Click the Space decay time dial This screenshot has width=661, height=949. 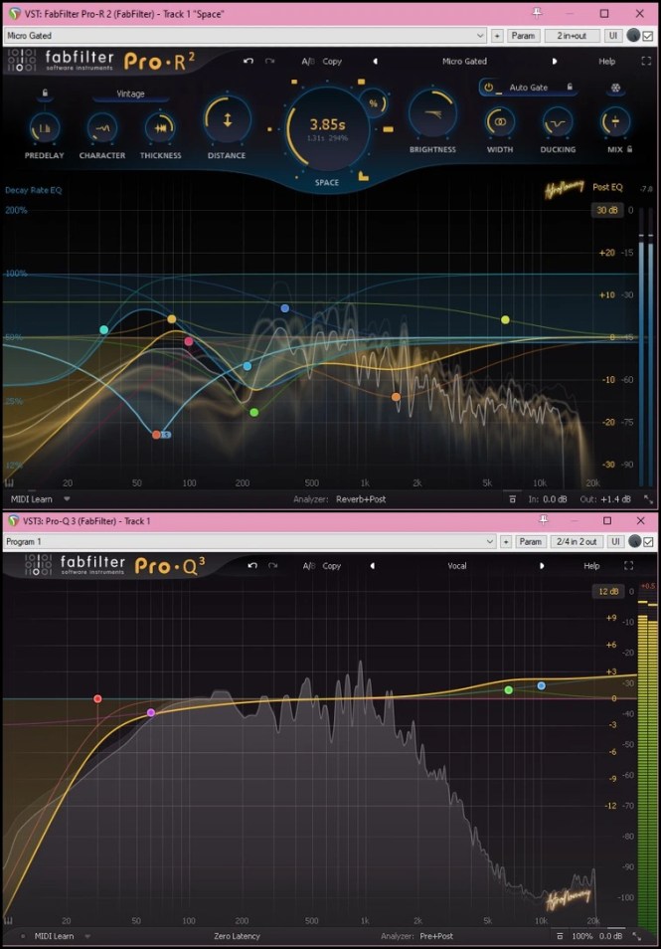[x=326, y=129]
